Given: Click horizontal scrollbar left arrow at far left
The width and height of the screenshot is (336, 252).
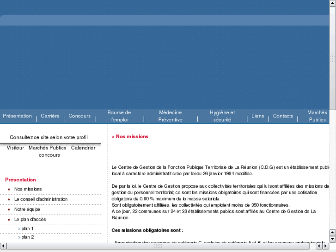Looking at the screenshot, I should click(3, 246).
